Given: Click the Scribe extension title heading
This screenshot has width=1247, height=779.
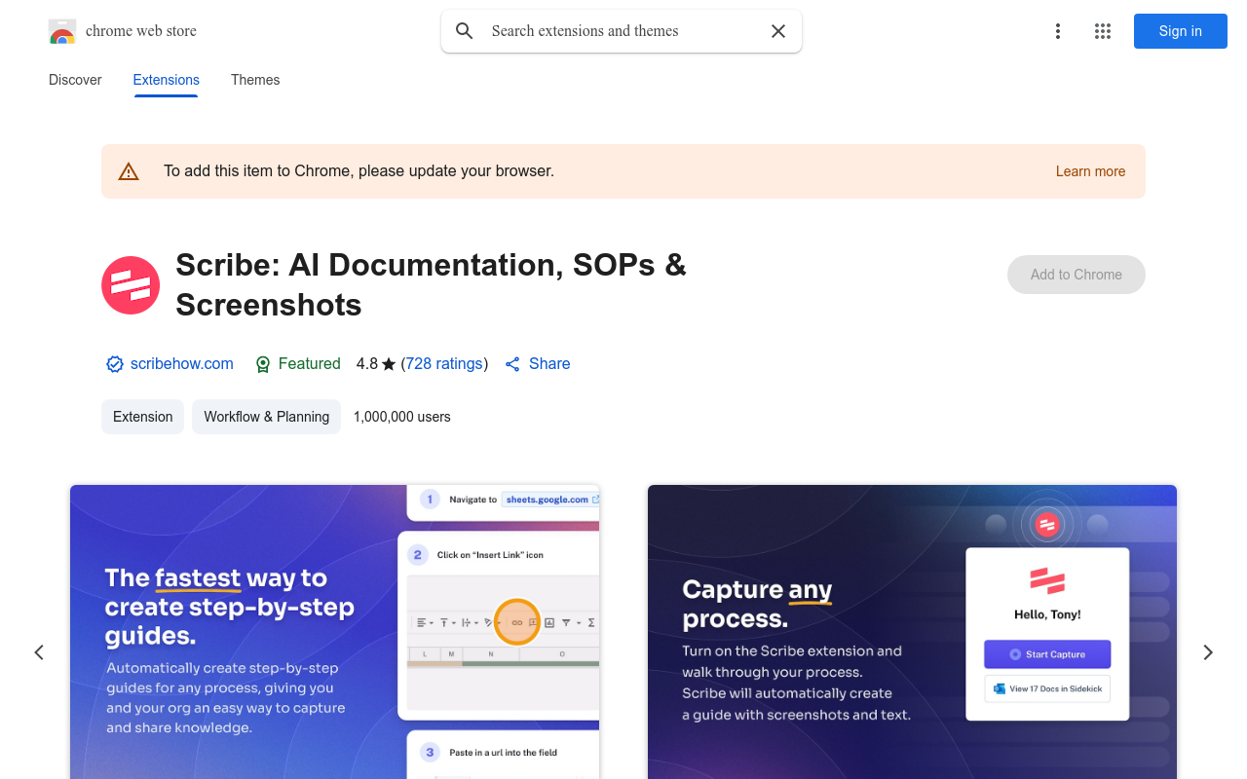Looking at the screenshot, I should [x=431, y=284].
